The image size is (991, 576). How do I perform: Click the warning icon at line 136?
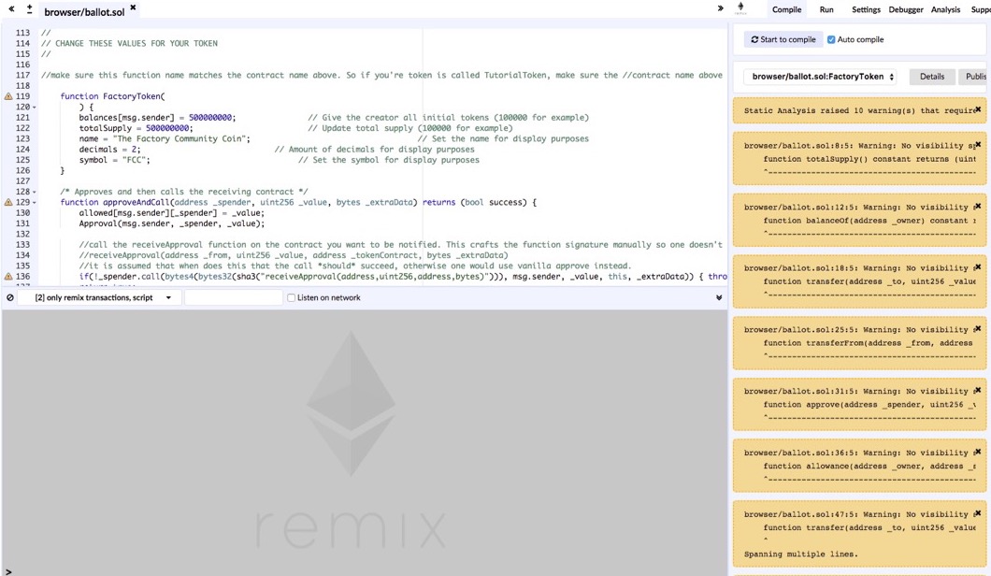tap(8, 276)
